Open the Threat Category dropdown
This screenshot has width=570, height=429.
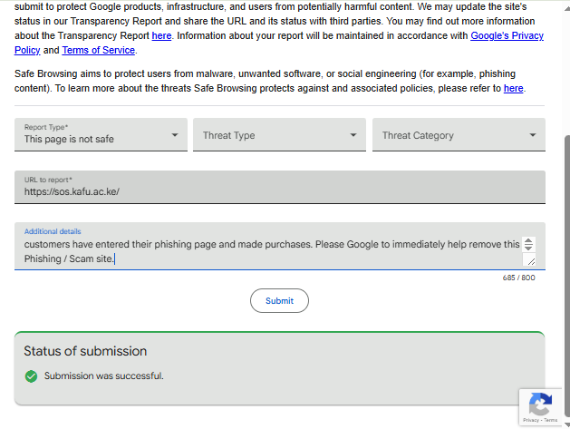click(458, 135)
